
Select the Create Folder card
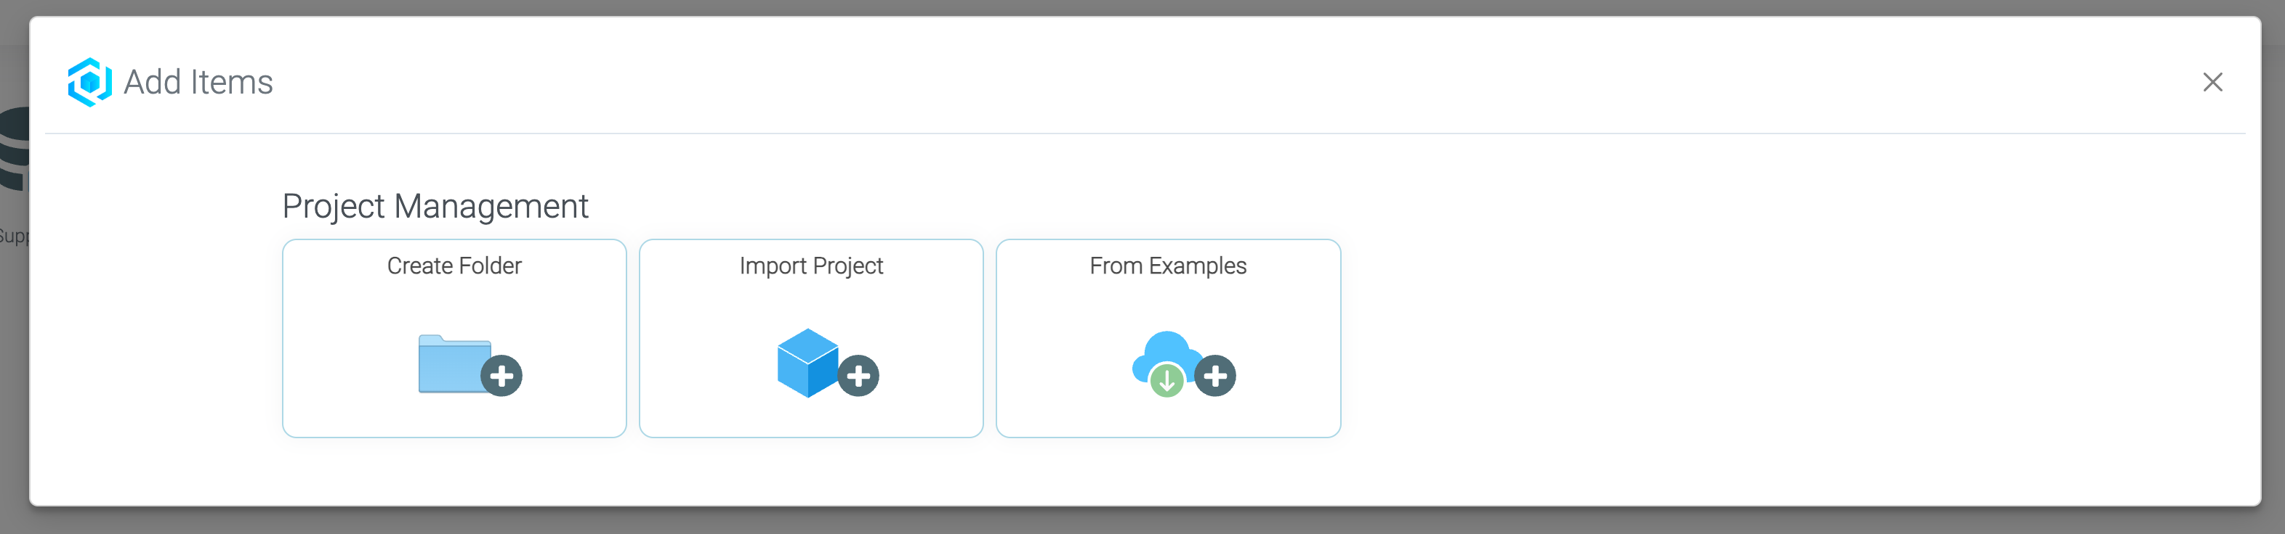pyautogui.click(x=454, y=338)
